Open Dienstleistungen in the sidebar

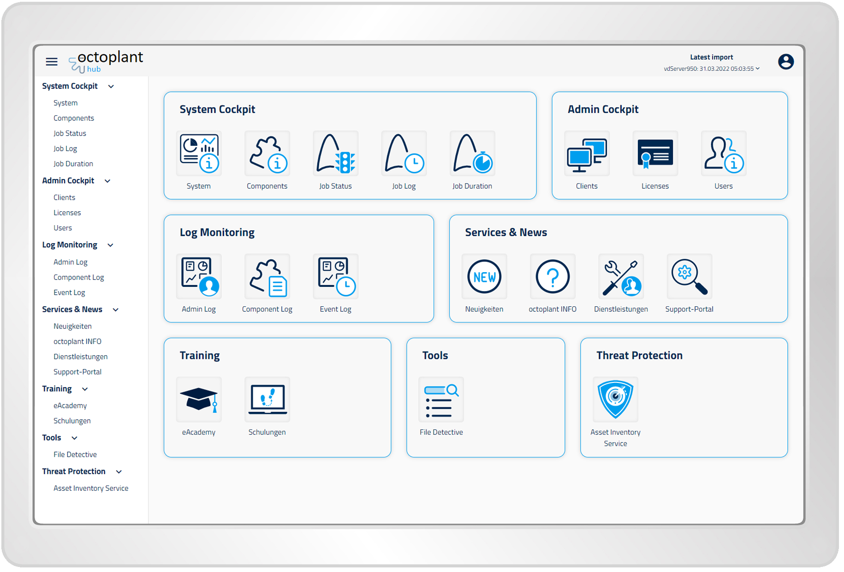point(81,357)
